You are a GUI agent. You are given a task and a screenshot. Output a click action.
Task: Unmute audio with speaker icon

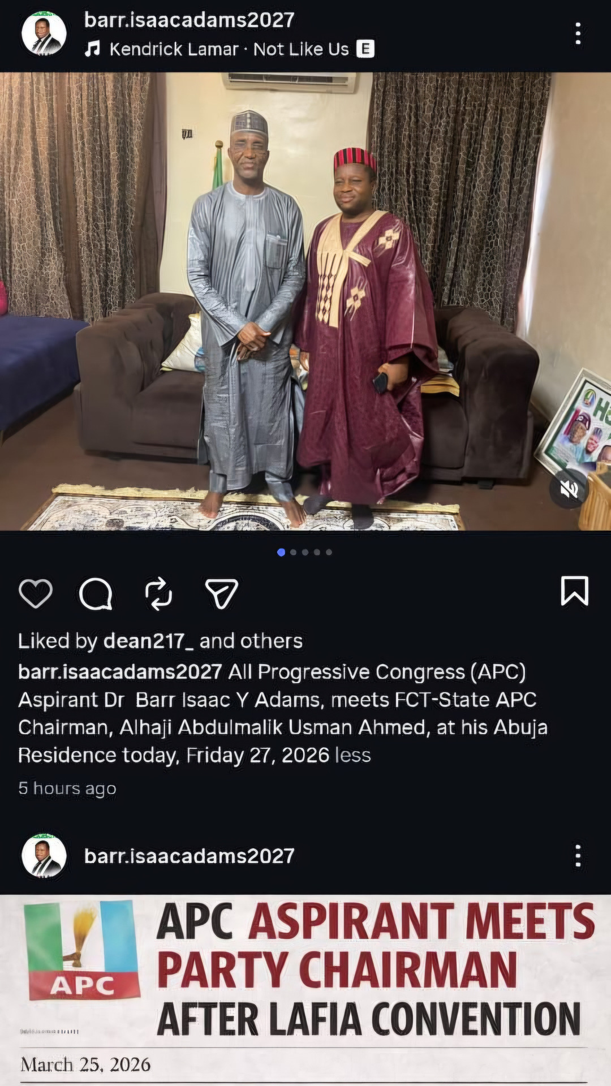(x=569, y=488)
